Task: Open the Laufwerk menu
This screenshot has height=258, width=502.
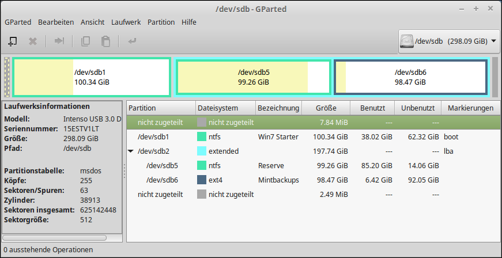Action: pos(126,22)
